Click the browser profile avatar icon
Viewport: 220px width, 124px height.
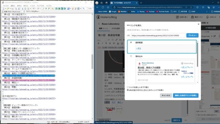(97, 3)
